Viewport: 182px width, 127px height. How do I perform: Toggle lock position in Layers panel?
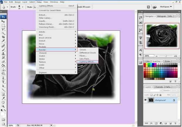[157, 95]
